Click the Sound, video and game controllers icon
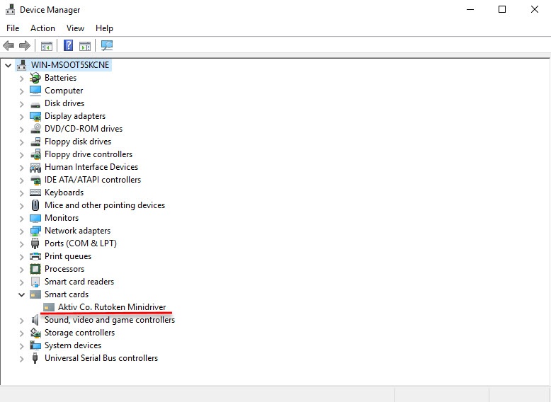551x402 pixels. click(35, 320)
